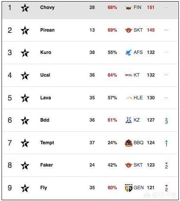Screen dimensions: 180x201
Task: Click the KZ team logo
Action: [128, 120]
